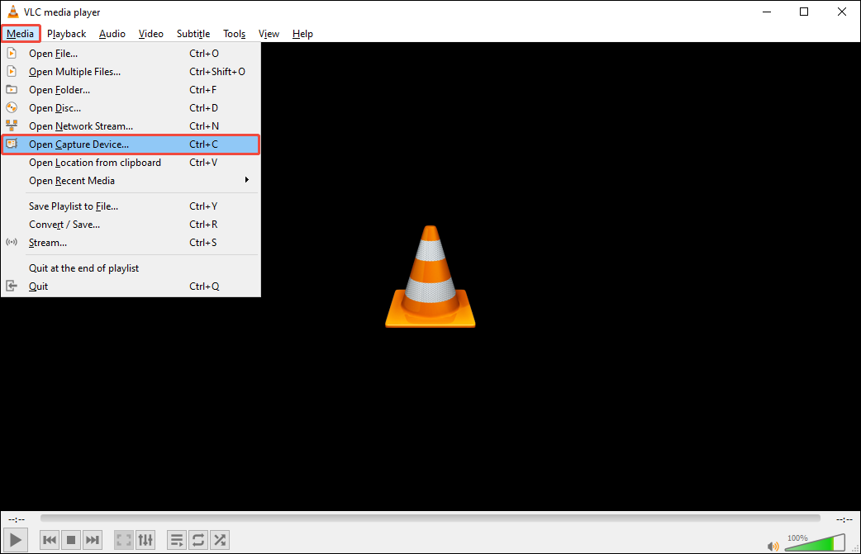
Task: Jump back to the previous track
Action: click(x=49, y=540)
